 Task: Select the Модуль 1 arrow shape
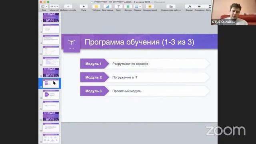(x=94, y=64)
